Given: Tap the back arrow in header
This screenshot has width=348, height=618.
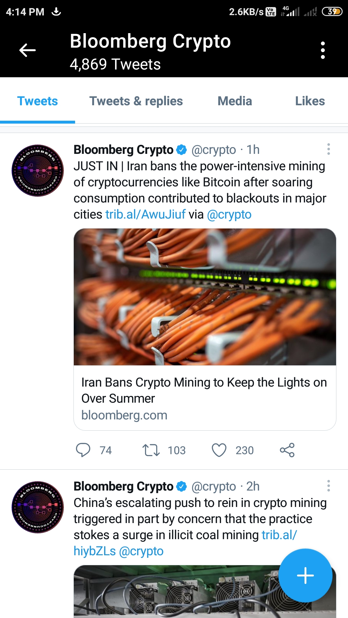Looking at the screenshot, I should [27, 50].
